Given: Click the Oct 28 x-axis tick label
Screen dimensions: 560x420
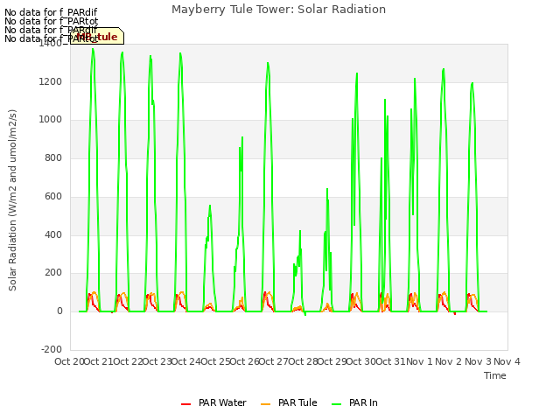Looking at the screenshot, I should (x=304, y=361).
